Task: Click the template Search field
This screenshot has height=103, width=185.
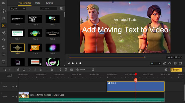Action: pos(48,9)
